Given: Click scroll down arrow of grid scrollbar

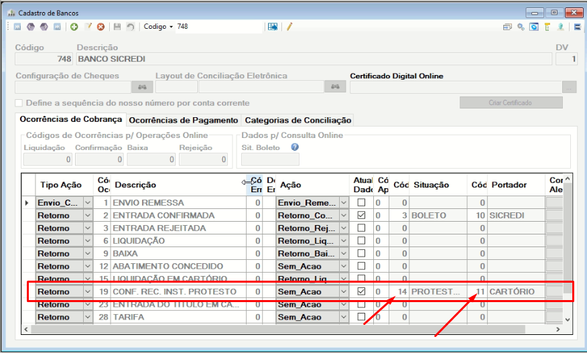Looking at the screenshot, I should coord(568,320).
